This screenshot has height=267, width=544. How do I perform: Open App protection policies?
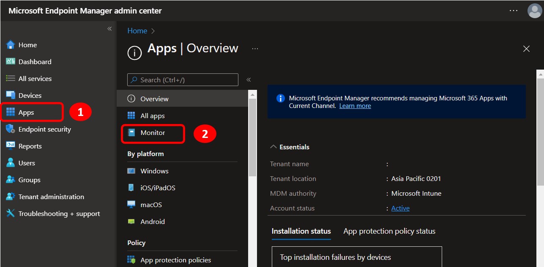point(175,260)
